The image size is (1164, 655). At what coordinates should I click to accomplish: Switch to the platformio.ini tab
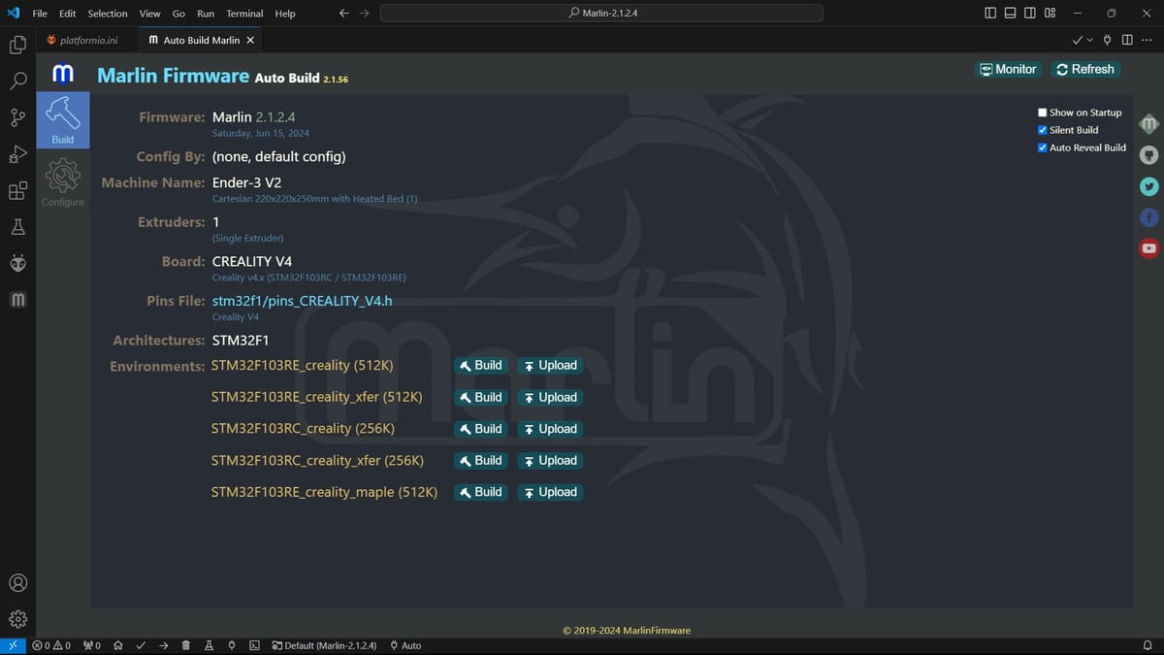pyautogui.click(x=85, y=40)
